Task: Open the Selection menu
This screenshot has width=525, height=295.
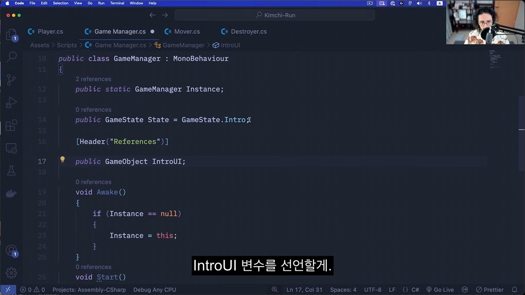Action: click(61, 3)
